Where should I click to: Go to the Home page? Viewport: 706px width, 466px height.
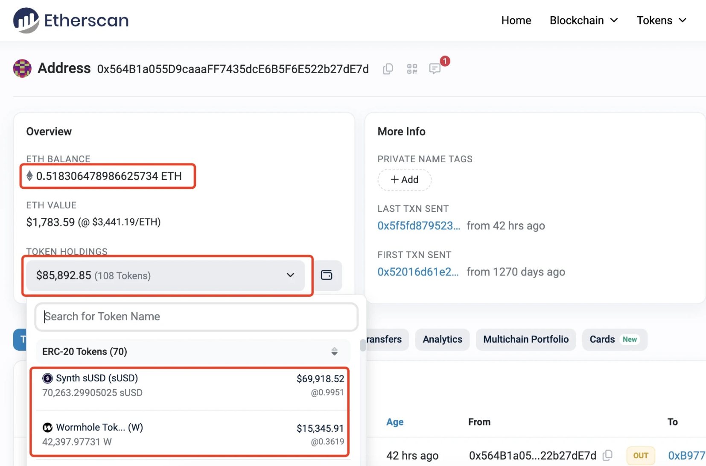(516, 21)
